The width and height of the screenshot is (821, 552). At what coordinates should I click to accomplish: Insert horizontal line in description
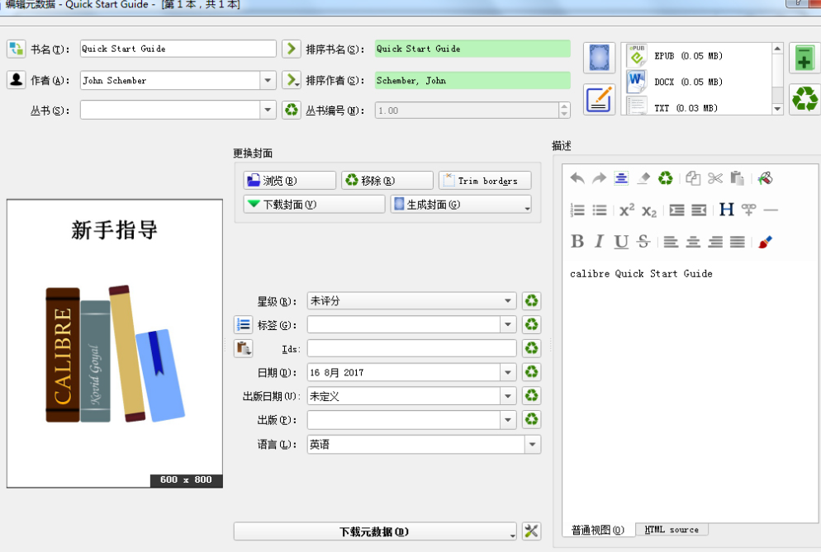click(771, 210)
